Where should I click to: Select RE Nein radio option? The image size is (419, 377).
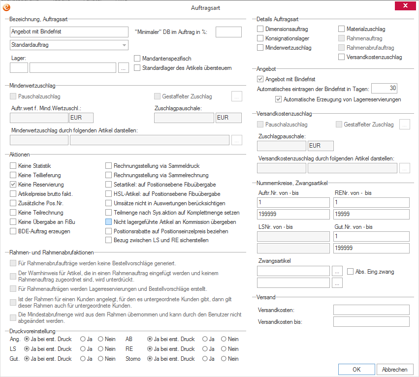tap(224, 349)
